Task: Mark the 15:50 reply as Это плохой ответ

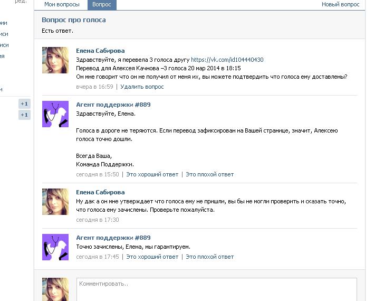Action: pyautogui.click(x=209, y=174)
